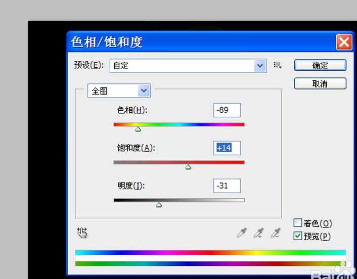This screenshot has width=357, height=279.
Task: Enable the 着色 (Colorize) checkbox
Action: (x=298, y=223)
